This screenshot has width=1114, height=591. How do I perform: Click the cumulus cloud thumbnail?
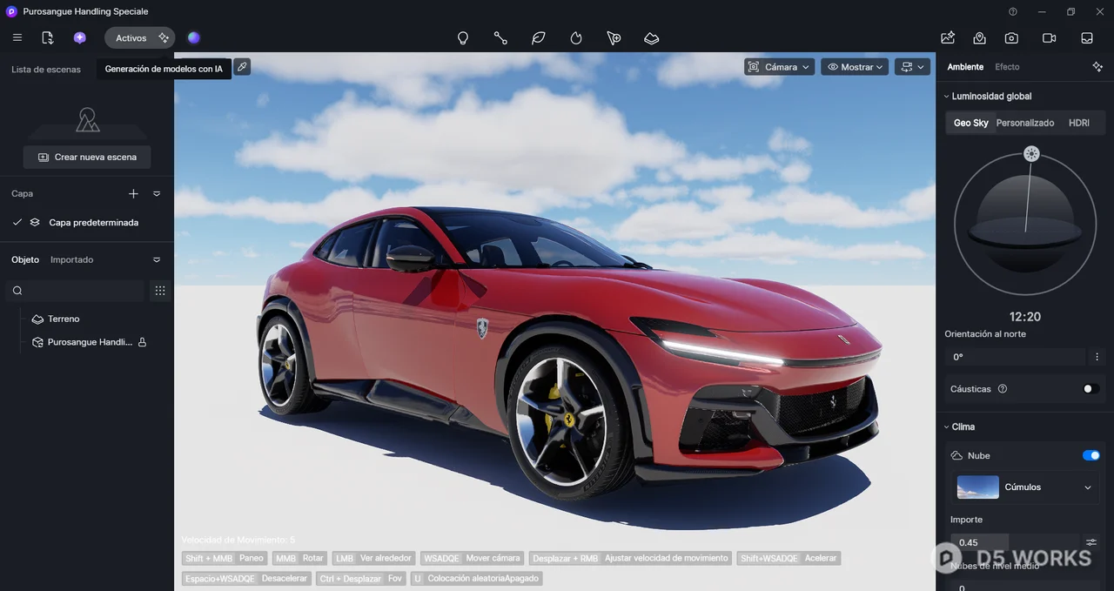coord(977,487)
